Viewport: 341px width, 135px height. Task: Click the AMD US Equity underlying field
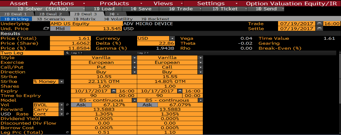87,24
